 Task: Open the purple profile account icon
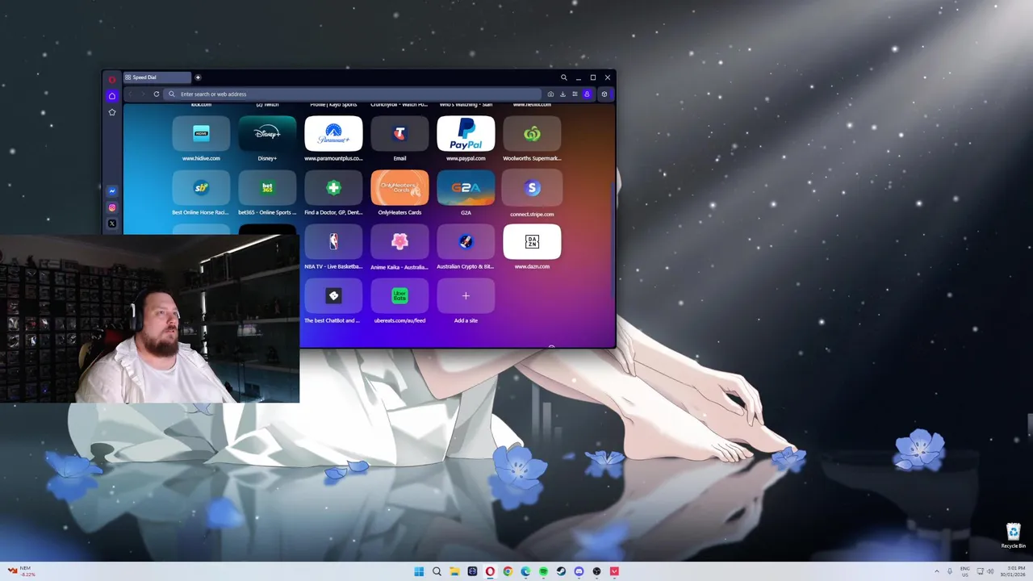587,94
